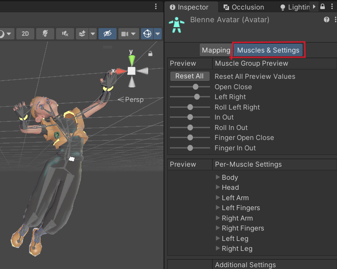Screen dimensions: 337x269
Task: Click the gizmos sphere icon
Action: pyautogui.click(x=147, y=34)
